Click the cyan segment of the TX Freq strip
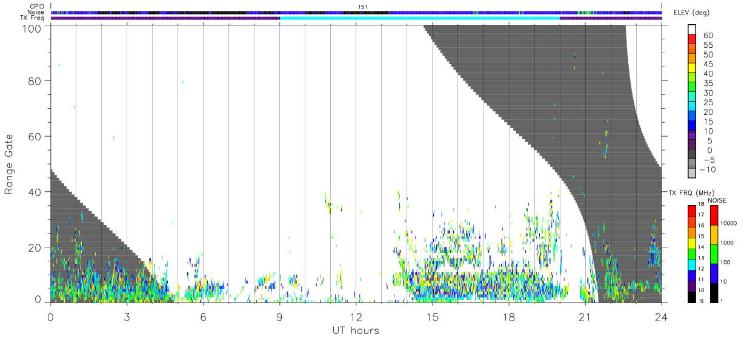This screenshot has height=343, width=744. coord(420,18)
